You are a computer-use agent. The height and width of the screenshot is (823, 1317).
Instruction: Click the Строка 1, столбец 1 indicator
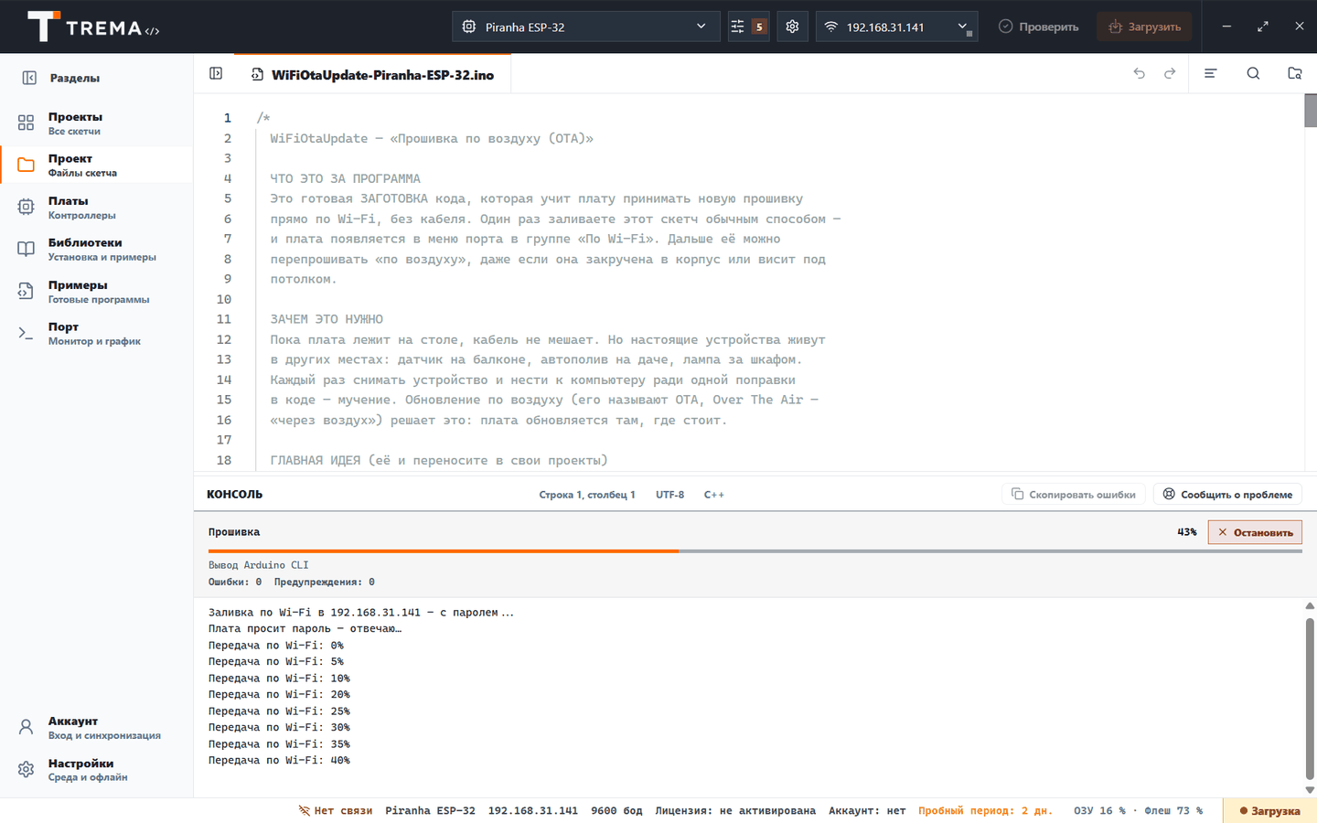pyautogui.click(x=587, y=495)
